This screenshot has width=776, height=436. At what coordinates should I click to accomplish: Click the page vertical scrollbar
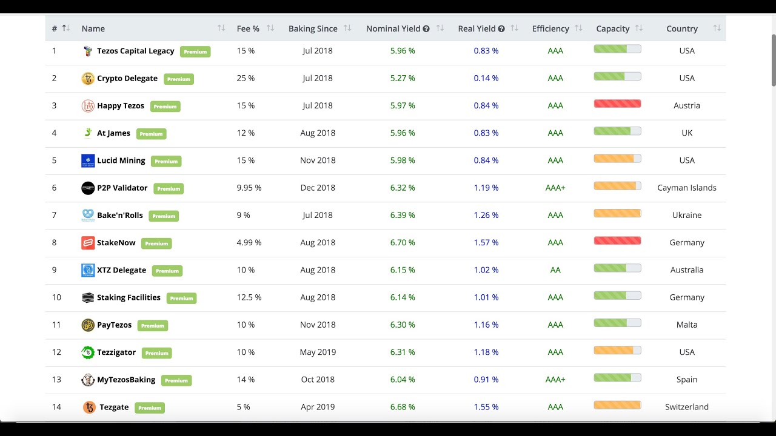[x=773, y=61]
